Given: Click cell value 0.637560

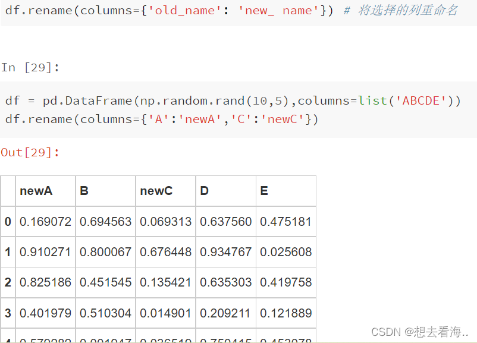Looking at the screenshot, I should tap(226, 222).
